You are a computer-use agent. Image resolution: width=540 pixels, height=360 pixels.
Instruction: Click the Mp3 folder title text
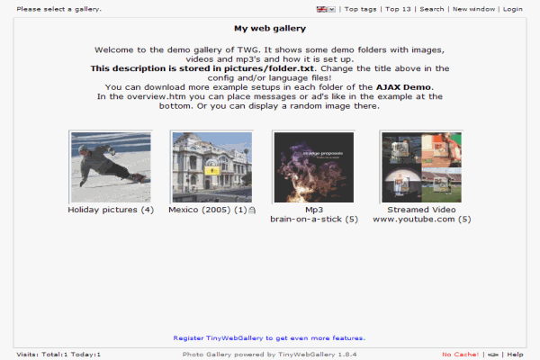[314, 210]
